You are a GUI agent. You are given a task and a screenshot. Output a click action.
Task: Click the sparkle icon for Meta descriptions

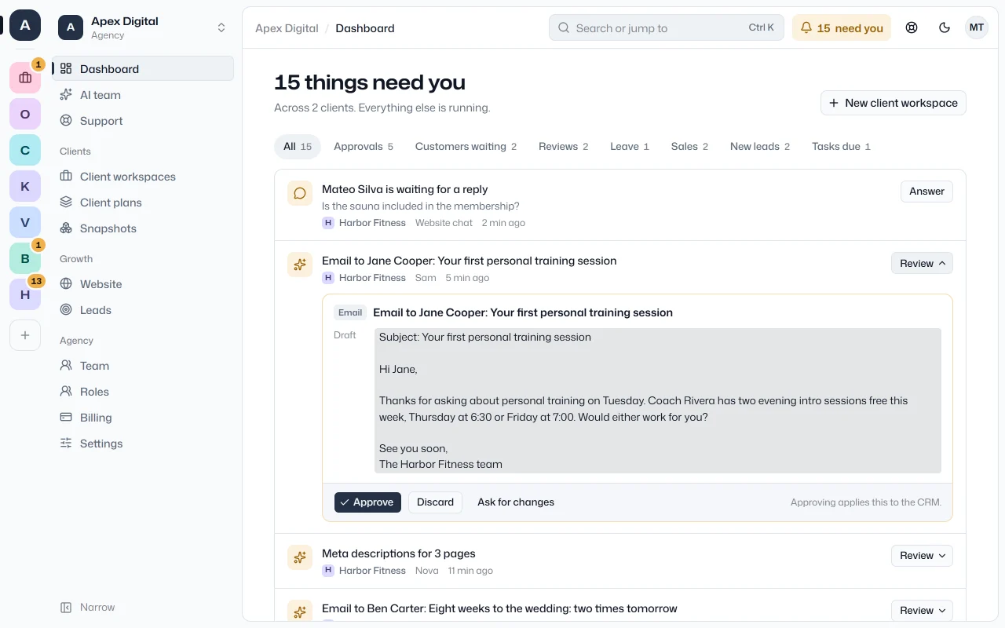300,557
